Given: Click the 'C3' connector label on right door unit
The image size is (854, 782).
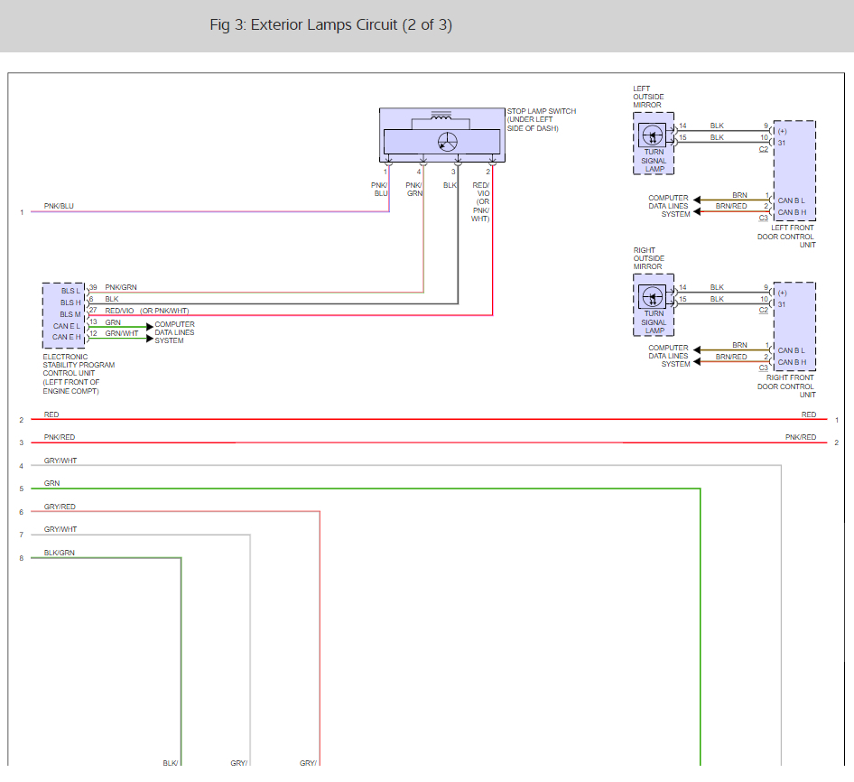Looking at the screenshot, I should coord(764,368).
